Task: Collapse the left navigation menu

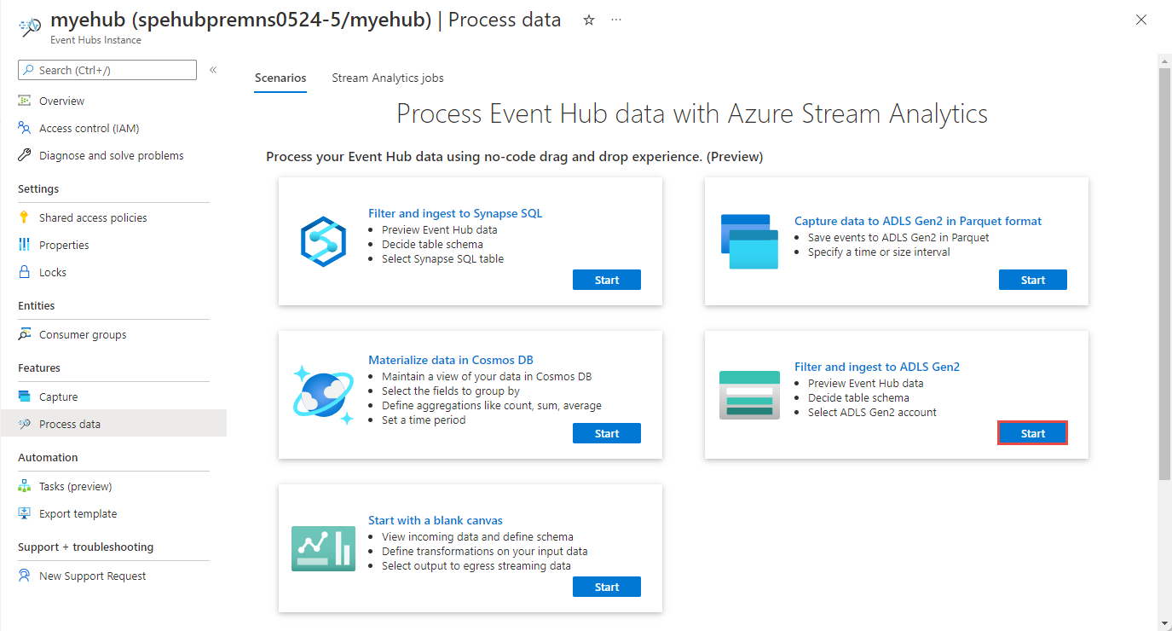Action: coord(213,70)
